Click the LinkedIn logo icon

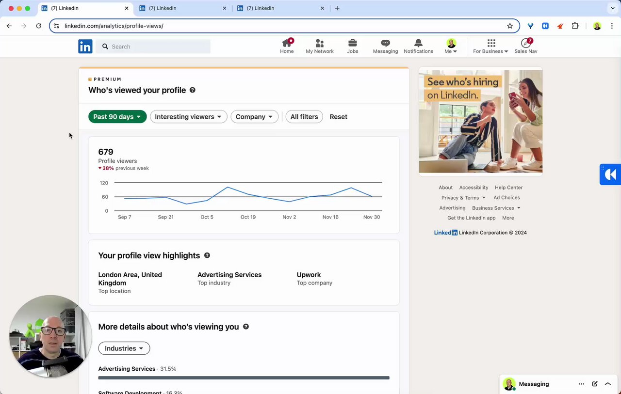coord(85,47)
